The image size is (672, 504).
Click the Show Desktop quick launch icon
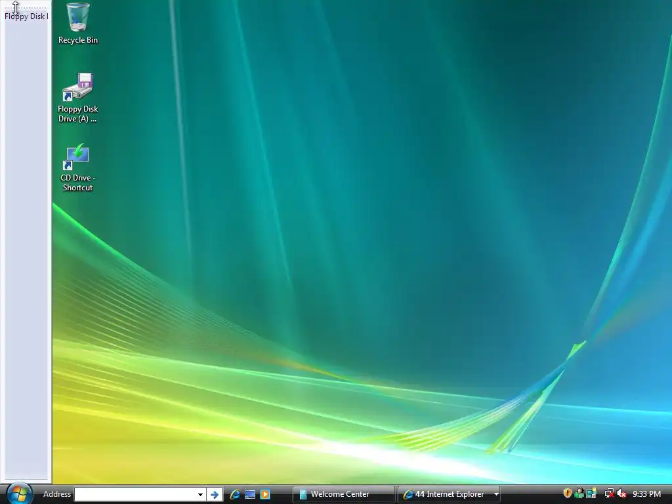point(250,494)
